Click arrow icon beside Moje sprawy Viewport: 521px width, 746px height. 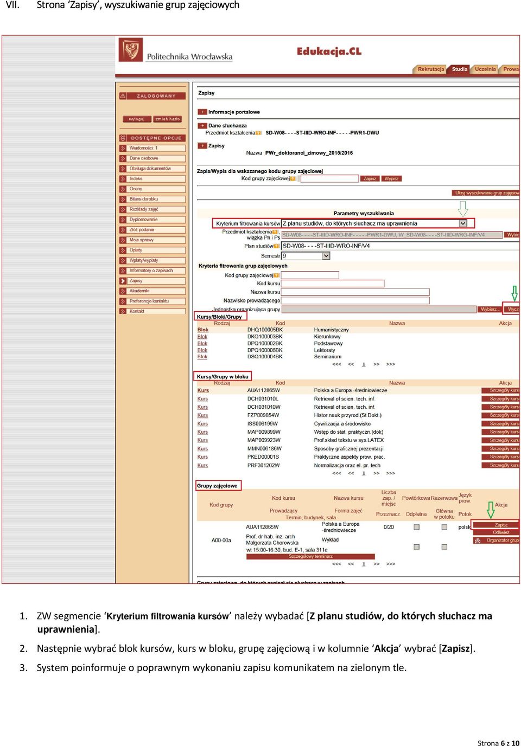point(123,240)
